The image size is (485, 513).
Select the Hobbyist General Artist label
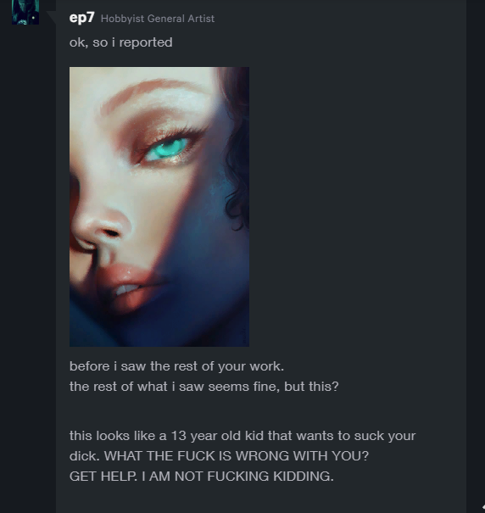pos(158,19)
